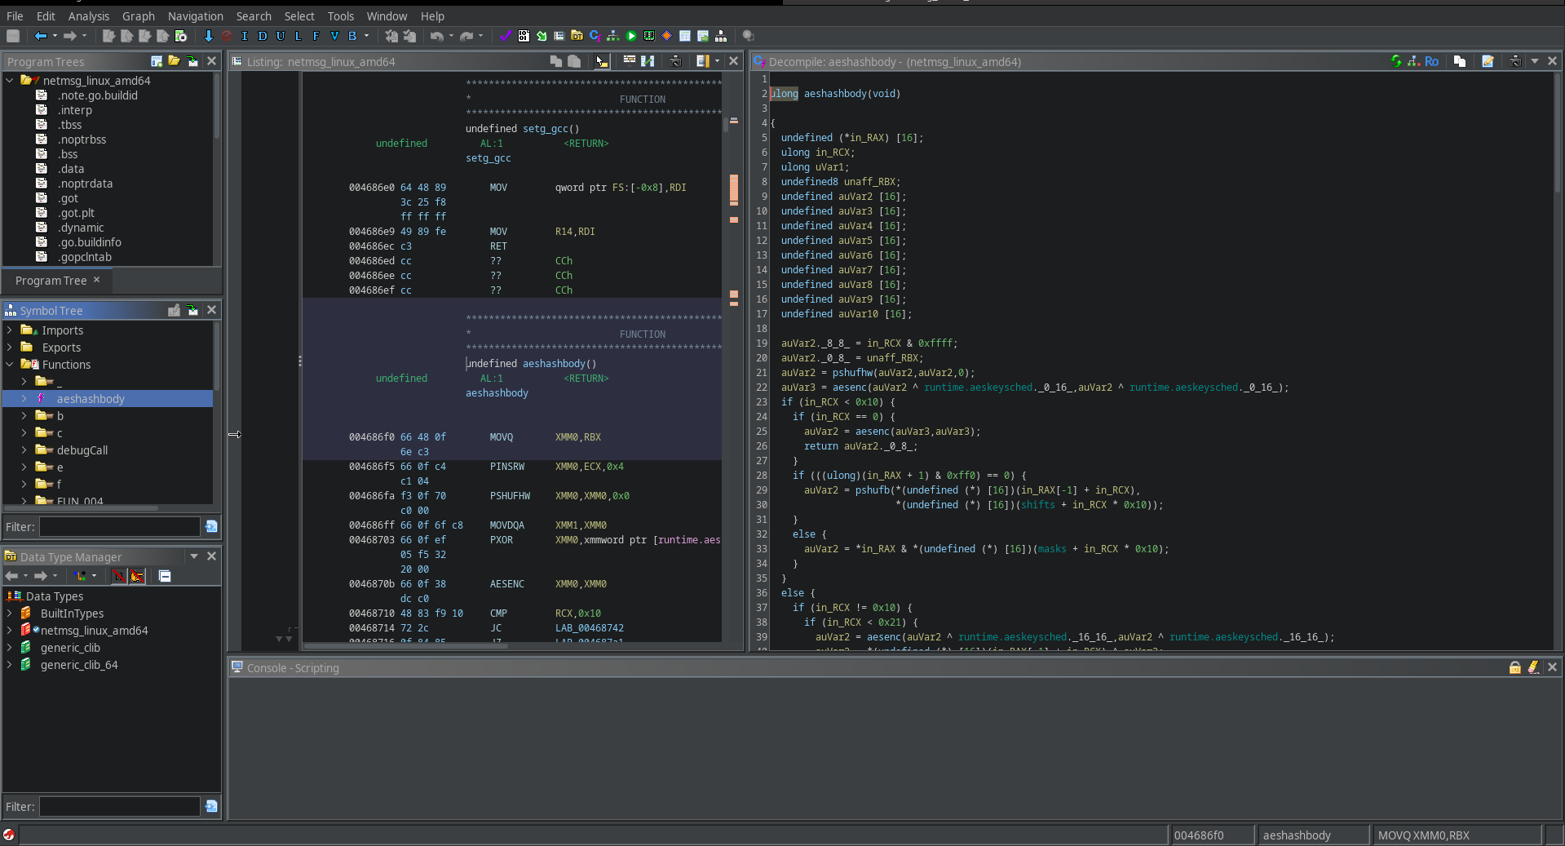This screenshot has height=846, width=1565.
Task: Click the green Run script icon
Action: click(631, 36)
